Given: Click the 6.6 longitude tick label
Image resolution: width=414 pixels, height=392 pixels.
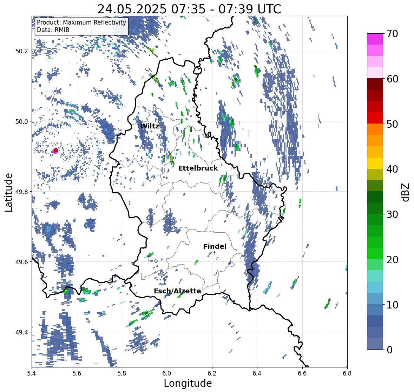Looking at the screenshot, I should coord(302,373).
